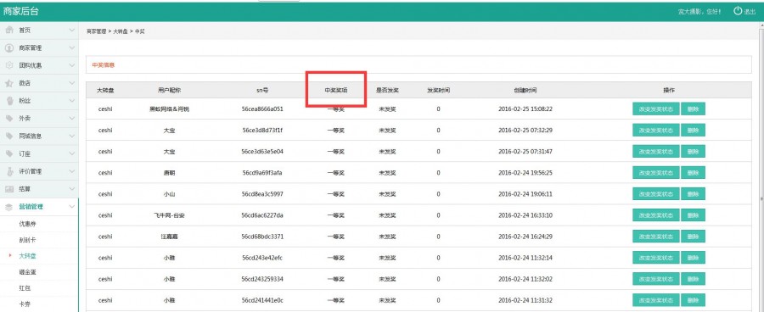Click 改变发奖状态 for sn 56ce3d8d73f1f
Viewport: 764px width, 312px height.
(x=656, y=130)
